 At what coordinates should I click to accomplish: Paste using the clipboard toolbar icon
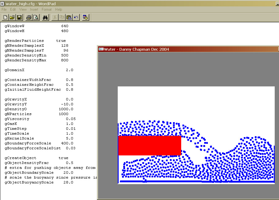pos(69,17)
